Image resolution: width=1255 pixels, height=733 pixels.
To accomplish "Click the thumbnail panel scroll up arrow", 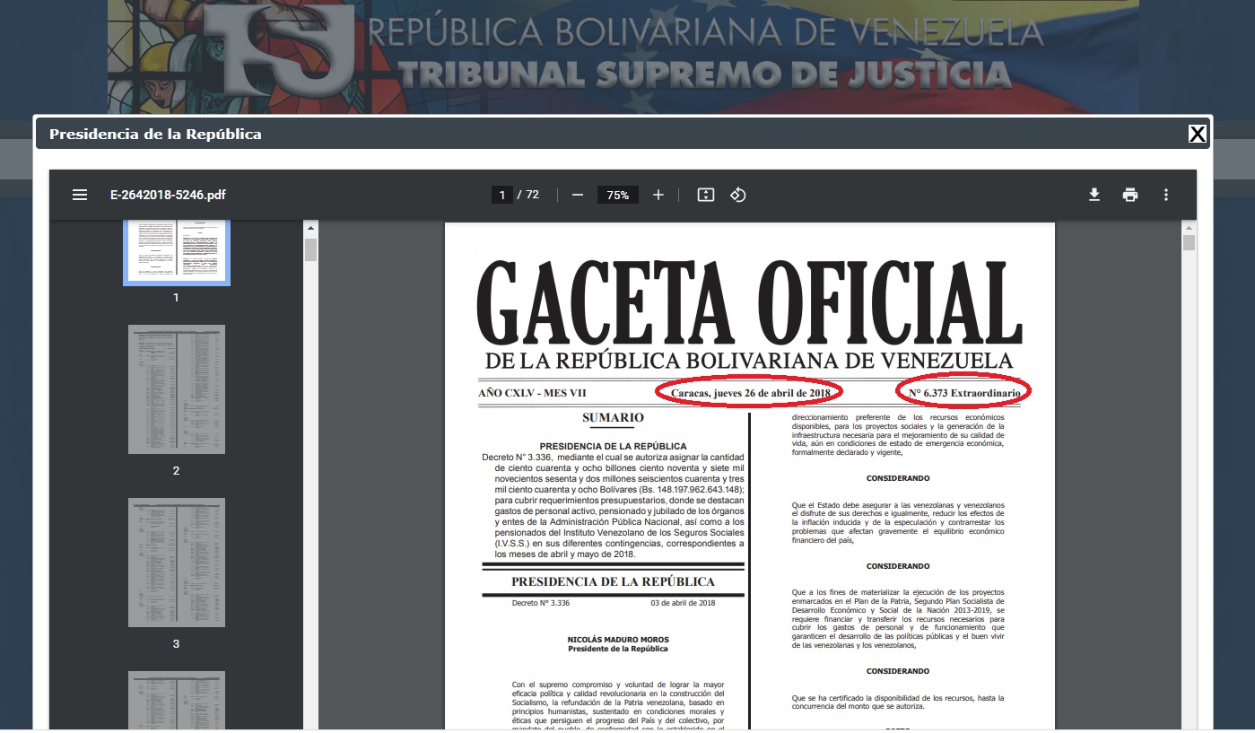I will (310, 227).
